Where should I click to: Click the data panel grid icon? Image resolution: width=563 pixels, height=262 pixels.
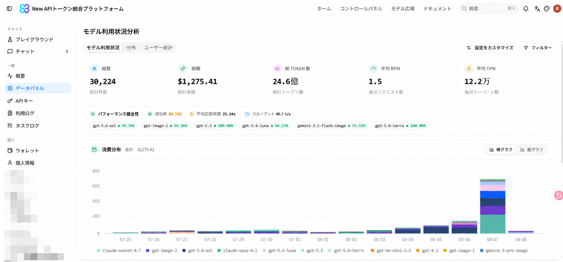click(10, 88)
